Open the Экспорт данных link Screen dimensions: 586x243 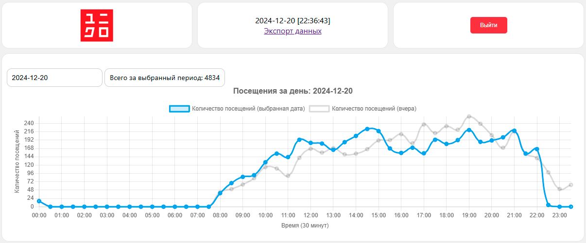click(x=293, y=31)
